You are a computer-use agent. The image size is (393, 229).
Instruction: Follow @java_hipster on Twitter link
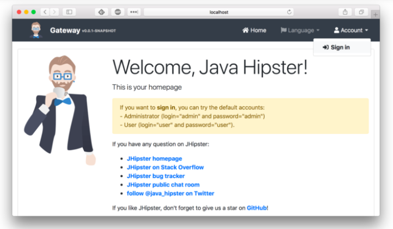tap(170, 194)
